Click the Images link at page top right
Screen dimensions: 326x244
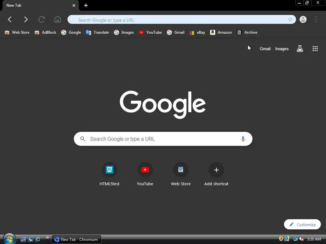[x=282, y=49]
